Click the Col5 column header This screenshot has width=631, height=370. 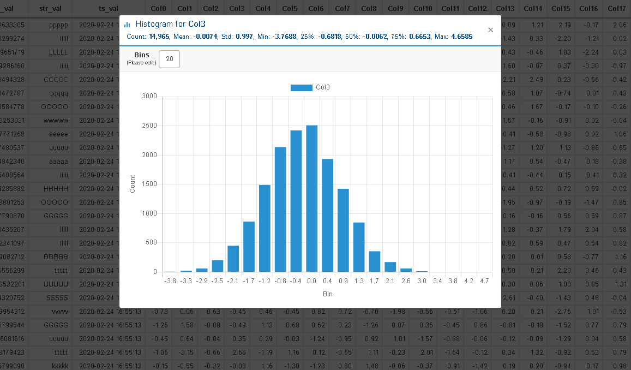(290, 8)
